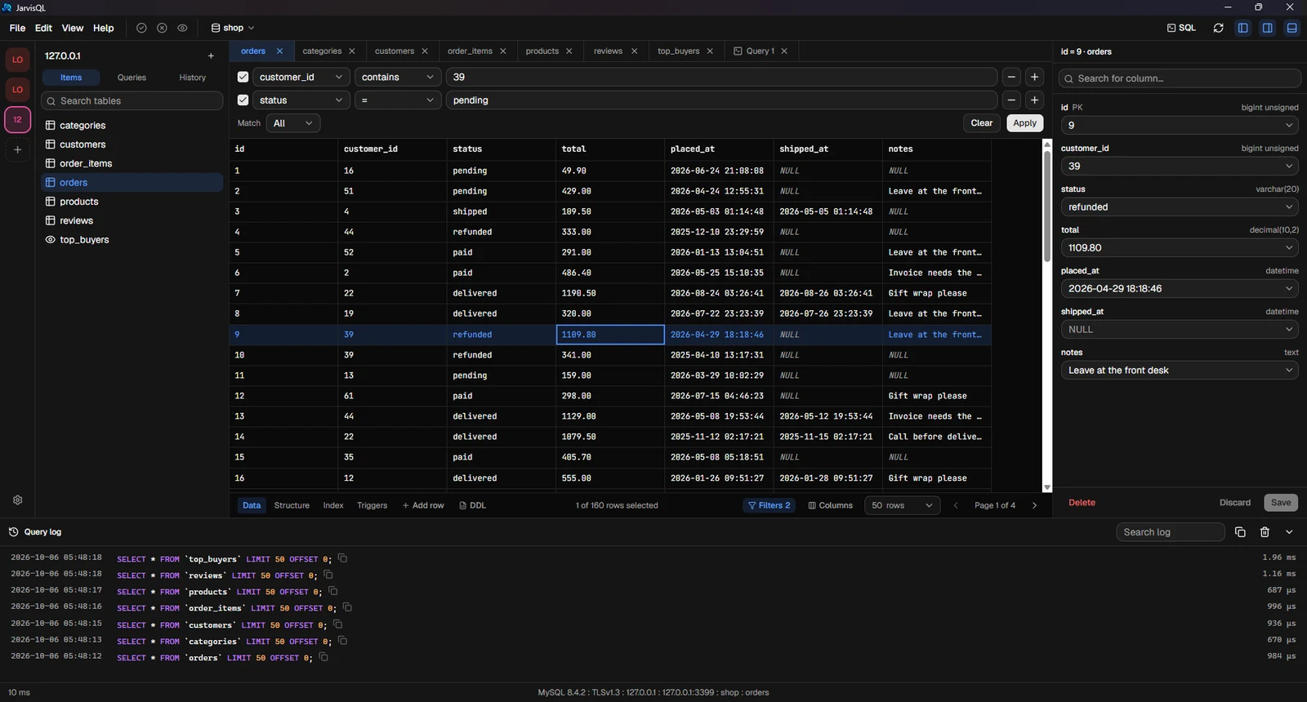
Task: Copy all query log entries
Action: click(x=1240, y=532)
